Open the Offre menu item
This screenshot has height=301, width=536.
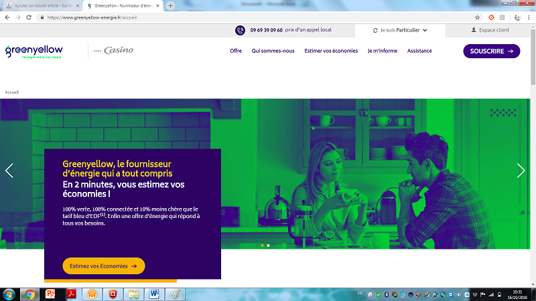pos(236,51)
